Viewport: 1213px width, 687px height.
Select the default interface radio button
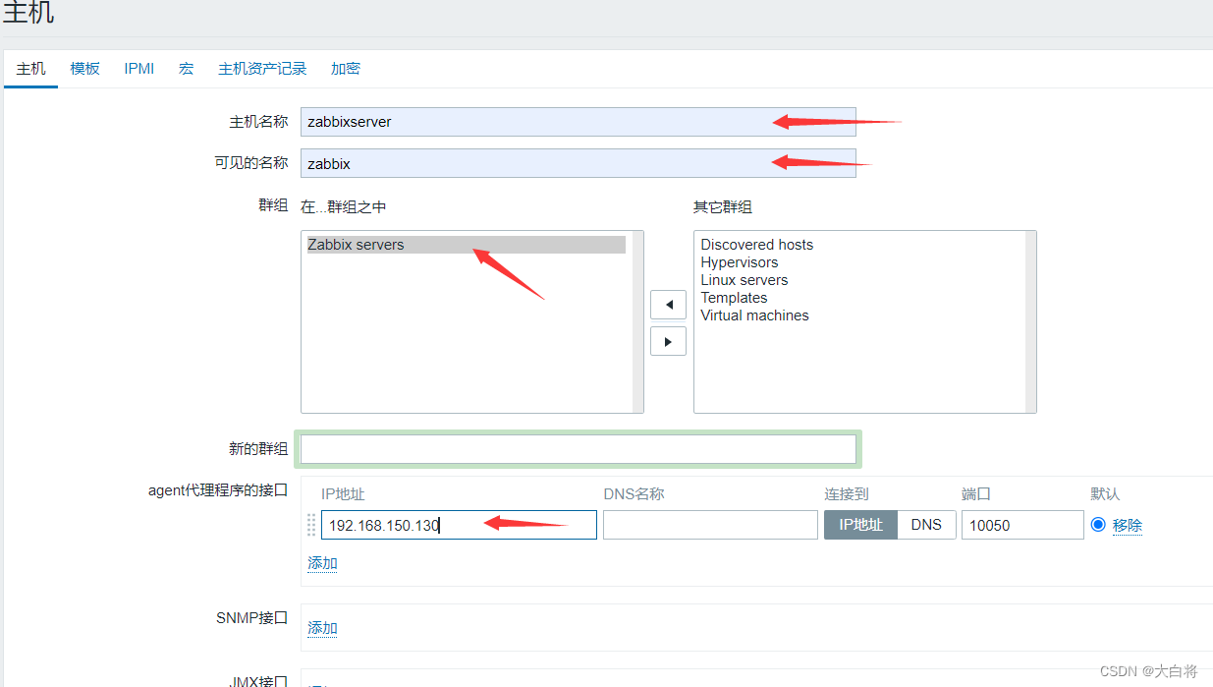(1098, 525)
